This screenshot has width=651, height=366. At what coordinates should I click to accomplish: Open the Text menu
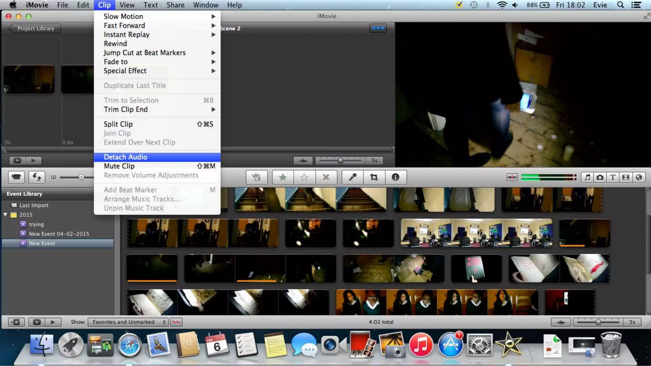point(150,5)
